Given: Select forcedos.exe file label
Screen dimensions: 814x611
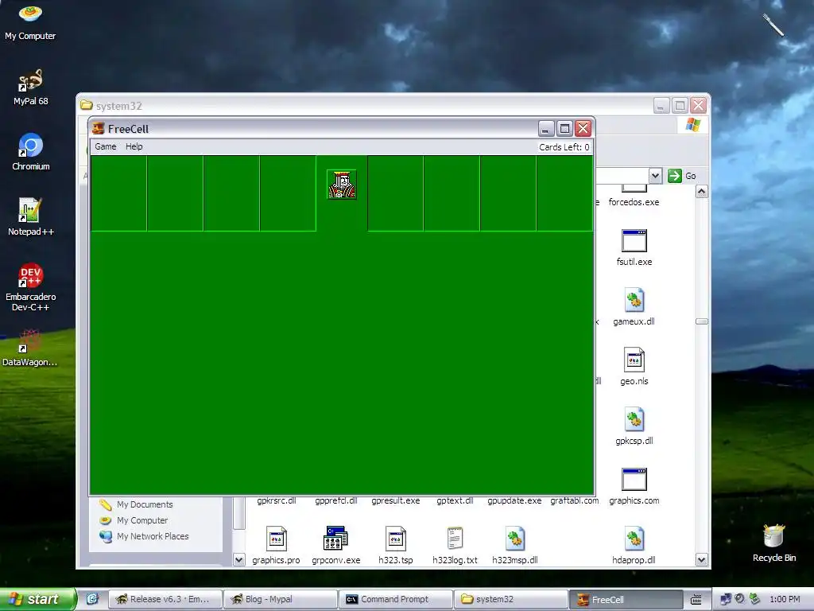Looking at the screenshot, I should 634,202.
